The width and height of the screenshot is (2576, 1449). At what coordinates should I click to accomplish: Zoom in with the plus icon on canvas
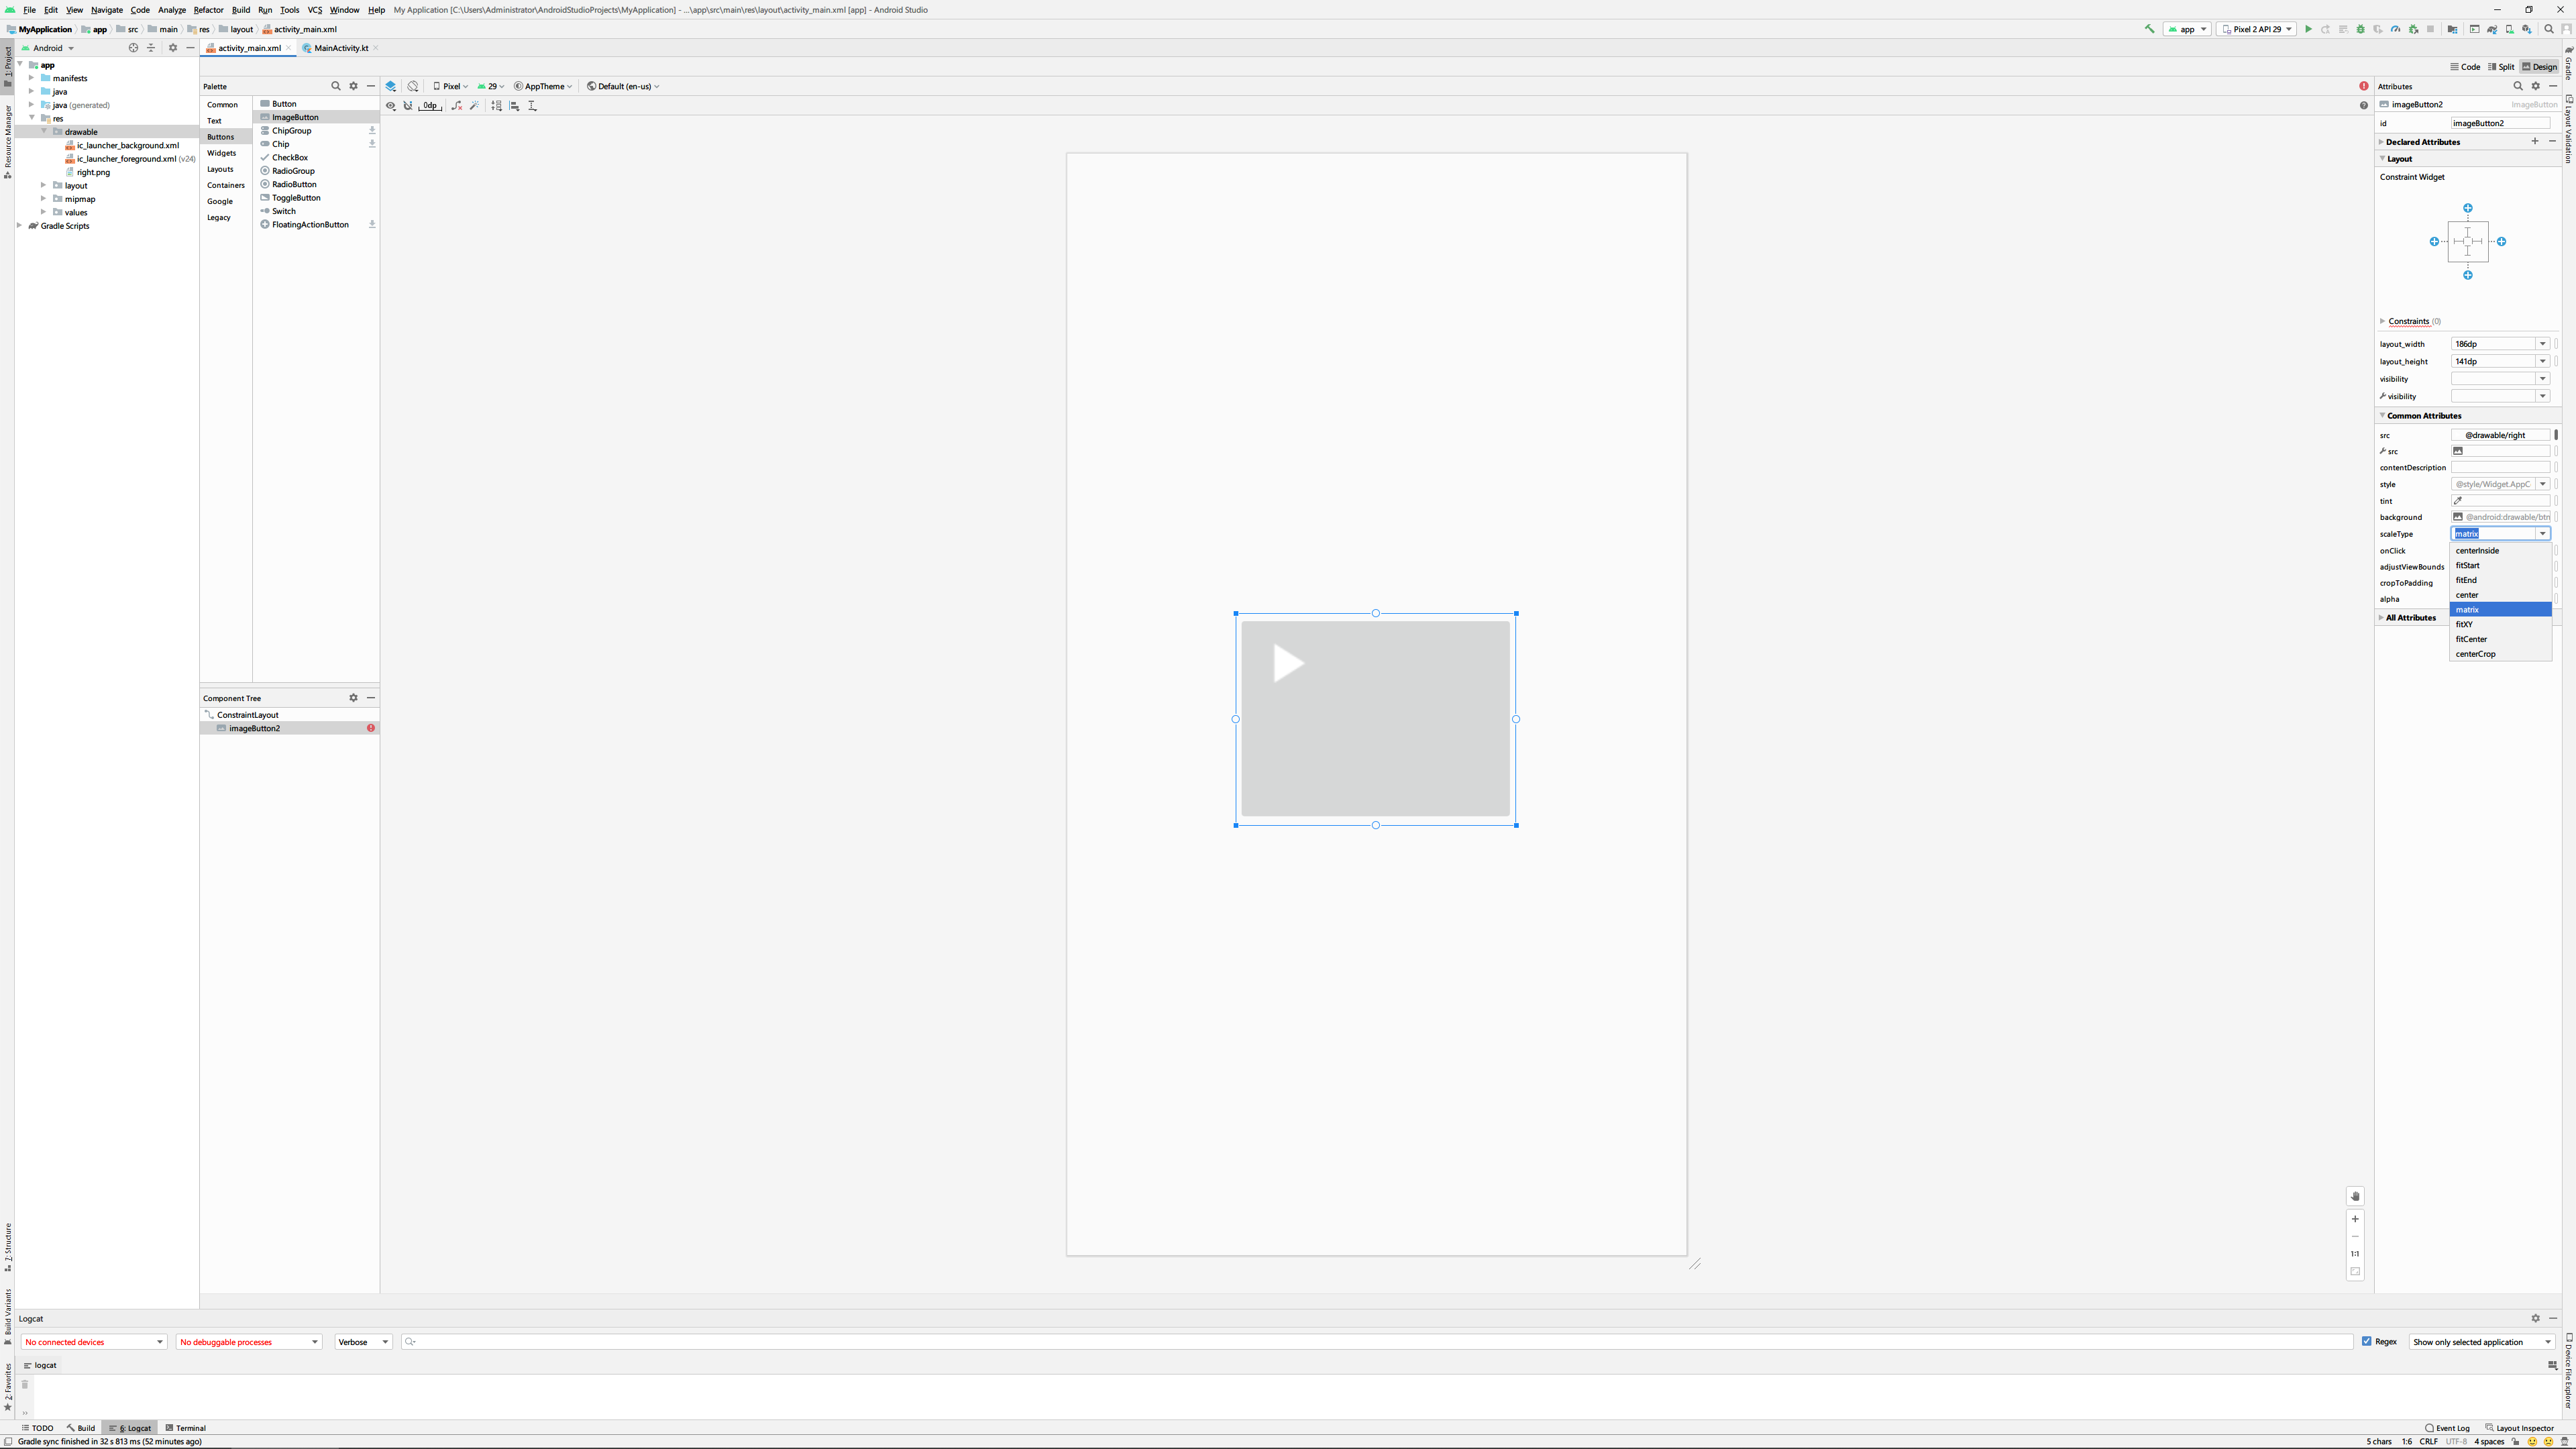[x=2355, y=1219]
